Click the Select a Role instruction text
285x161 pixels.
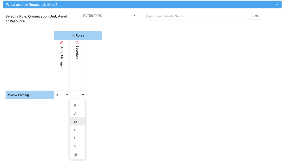point(36,19)
